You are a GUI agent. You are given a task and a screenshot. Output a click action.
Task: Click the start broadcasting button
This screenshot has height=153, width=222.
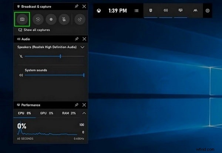(x=80, y=19)
